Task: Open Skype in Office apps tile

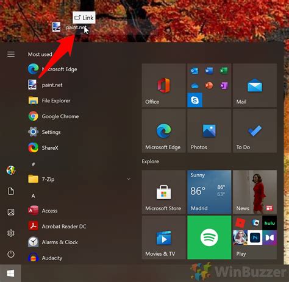Action: point(194,100)
